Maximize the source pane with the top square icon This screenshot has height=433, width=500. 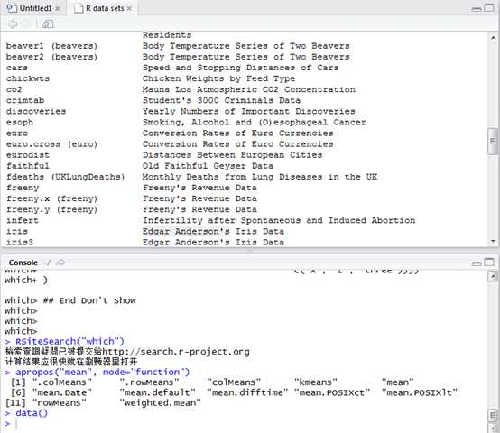[x=489, y=7]
